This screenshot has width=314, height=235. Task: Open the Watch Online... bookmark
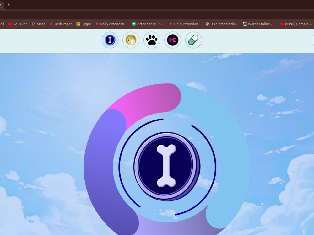(x=258, y=24)
